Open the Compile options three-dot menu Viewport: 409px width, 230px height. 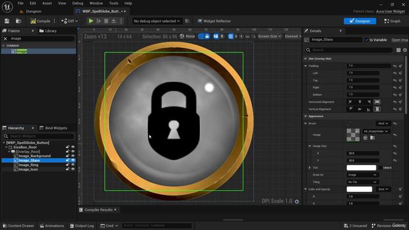(54, 21)
